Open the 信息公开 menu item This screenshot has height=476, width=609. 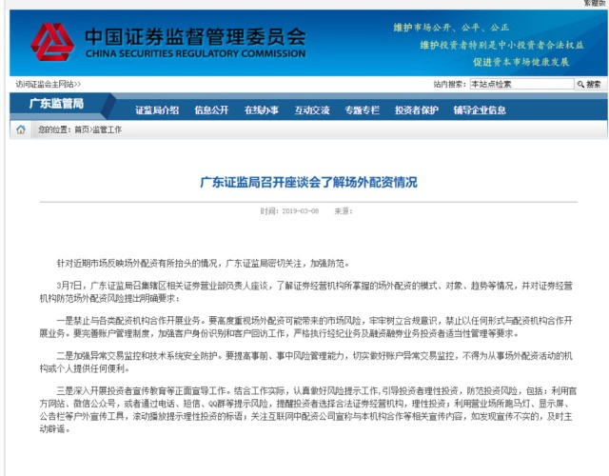(x=211, y=109)
